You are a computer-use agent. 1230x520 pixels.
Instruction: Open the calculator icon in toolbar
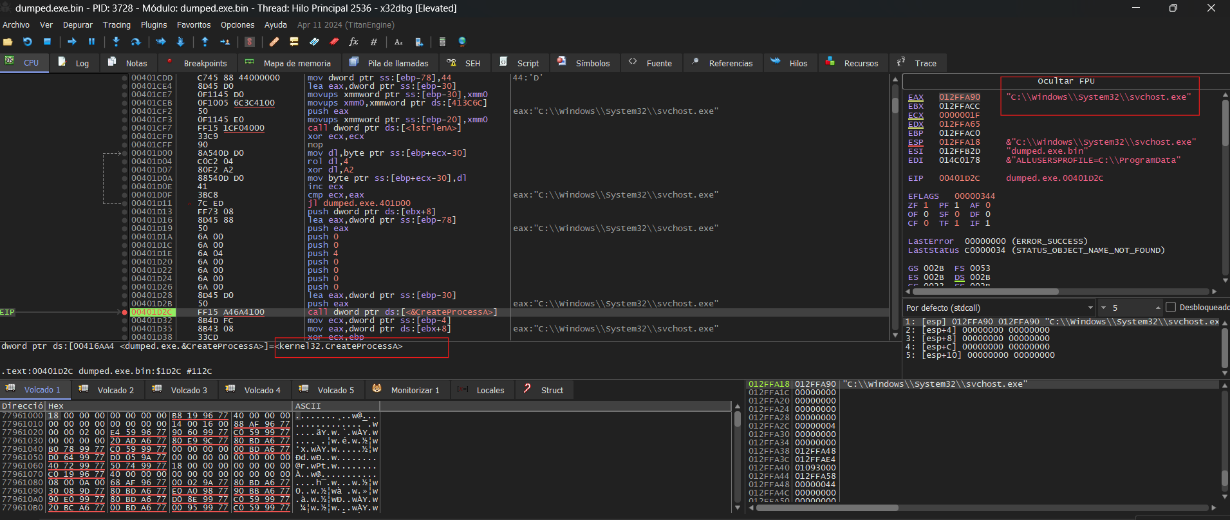coord(442,42)
